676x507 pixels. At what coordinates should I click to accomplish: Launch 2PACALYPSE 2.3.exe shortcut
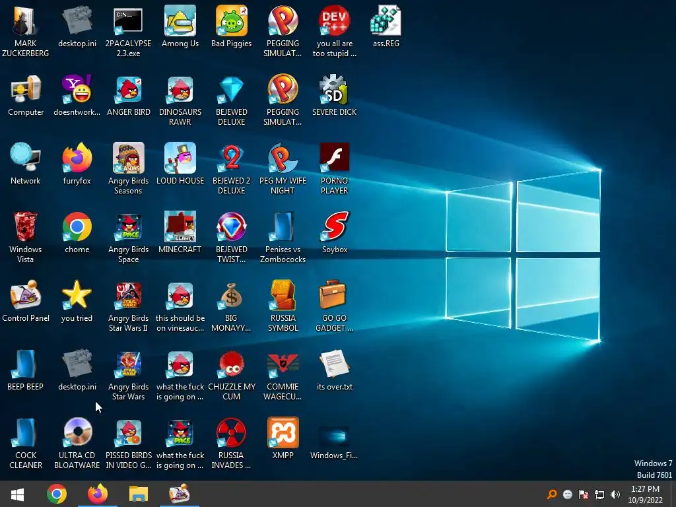coord(128,31)
